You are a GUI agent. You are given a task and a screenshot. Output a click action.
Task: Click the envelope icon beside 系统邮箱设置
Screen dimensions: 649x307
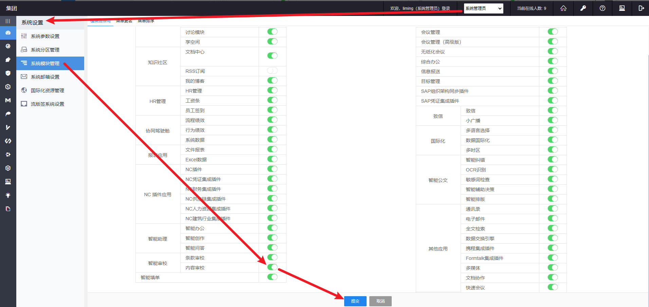[24, 77]
